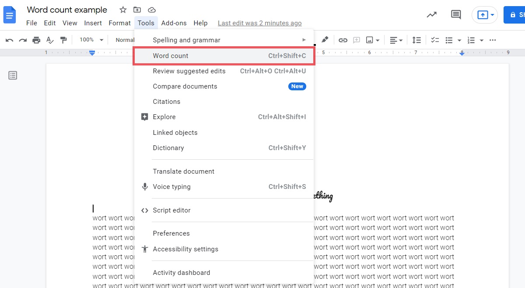Click the Undo arrow icon
Screen dimensions: 525x288
(x=9, y=40)
